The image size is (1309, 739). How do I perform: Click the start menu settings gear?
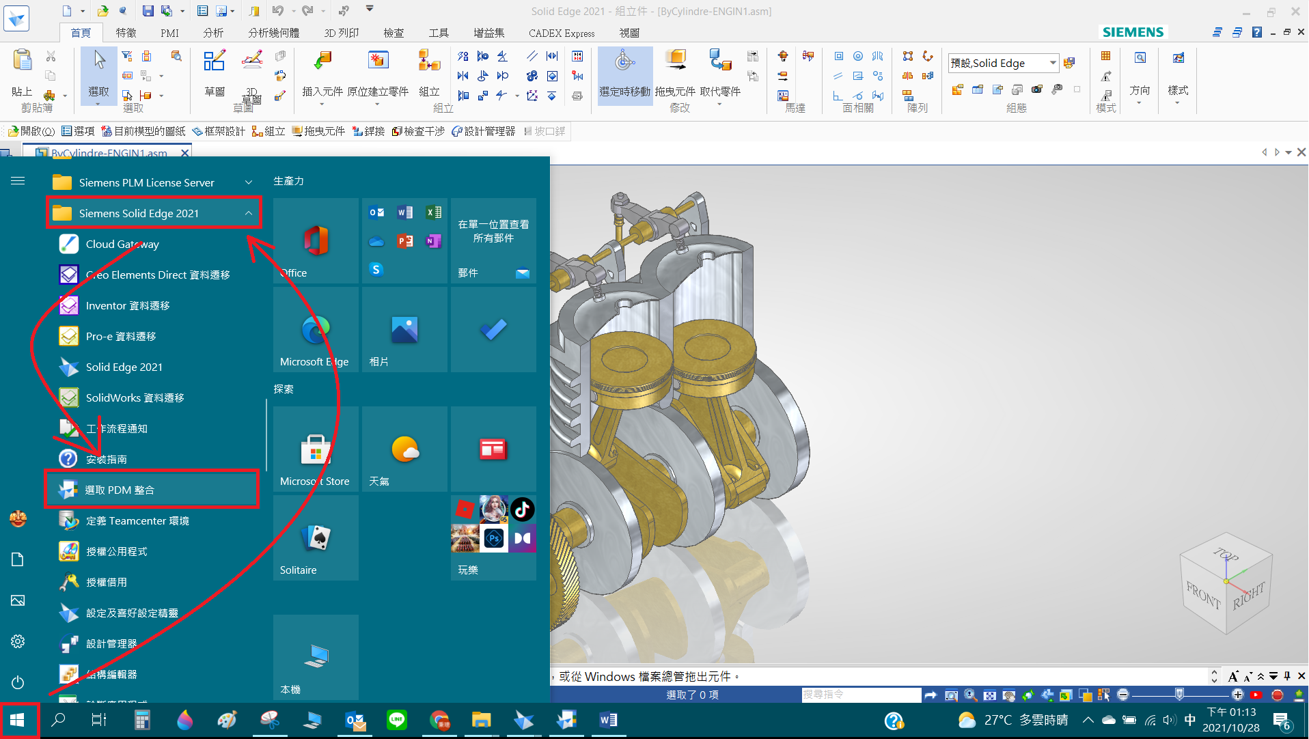point(18,641)
